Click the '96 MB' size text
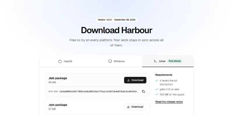Screen dimensions: 233x116 (x=52, y=82)
